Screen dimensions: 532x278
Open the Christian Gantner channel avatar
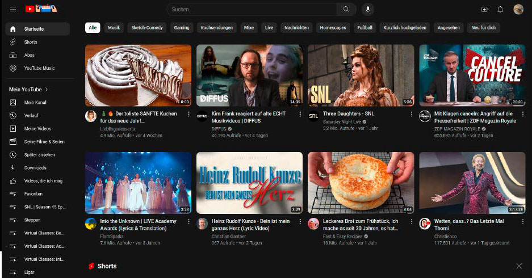[x=202, y=224]
